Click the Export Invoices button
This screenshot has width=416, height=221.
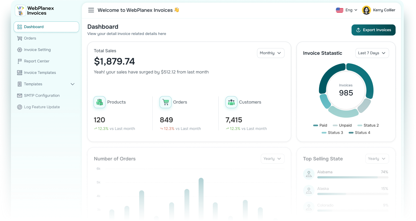373,30
